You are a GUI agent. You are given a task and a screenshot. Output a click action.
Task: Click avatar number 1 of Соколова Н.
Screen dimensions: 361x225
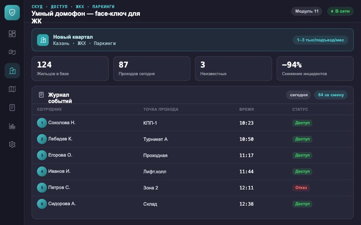point(42,123)
